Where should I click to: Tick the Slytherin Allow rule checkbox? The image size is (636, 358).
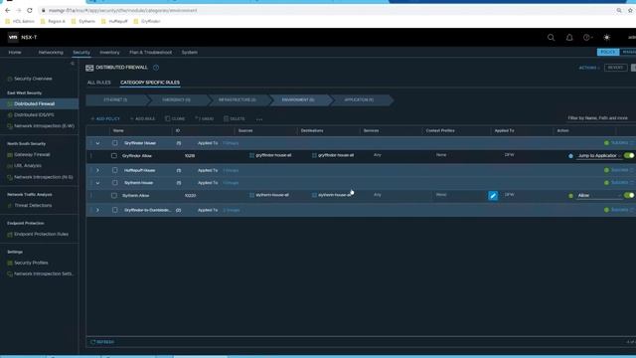point(114,196)
